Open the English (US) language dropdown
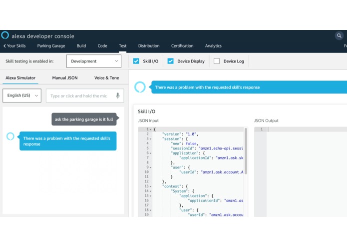 pyautogui.click(x=22, y=95)
